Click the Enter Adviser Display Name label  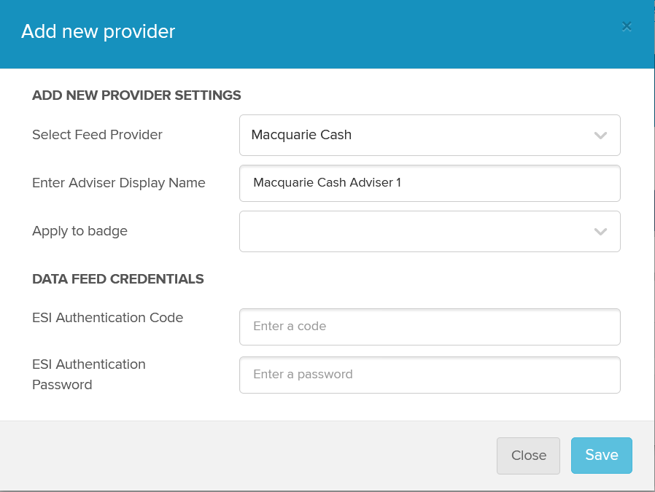tap(119, 183)
